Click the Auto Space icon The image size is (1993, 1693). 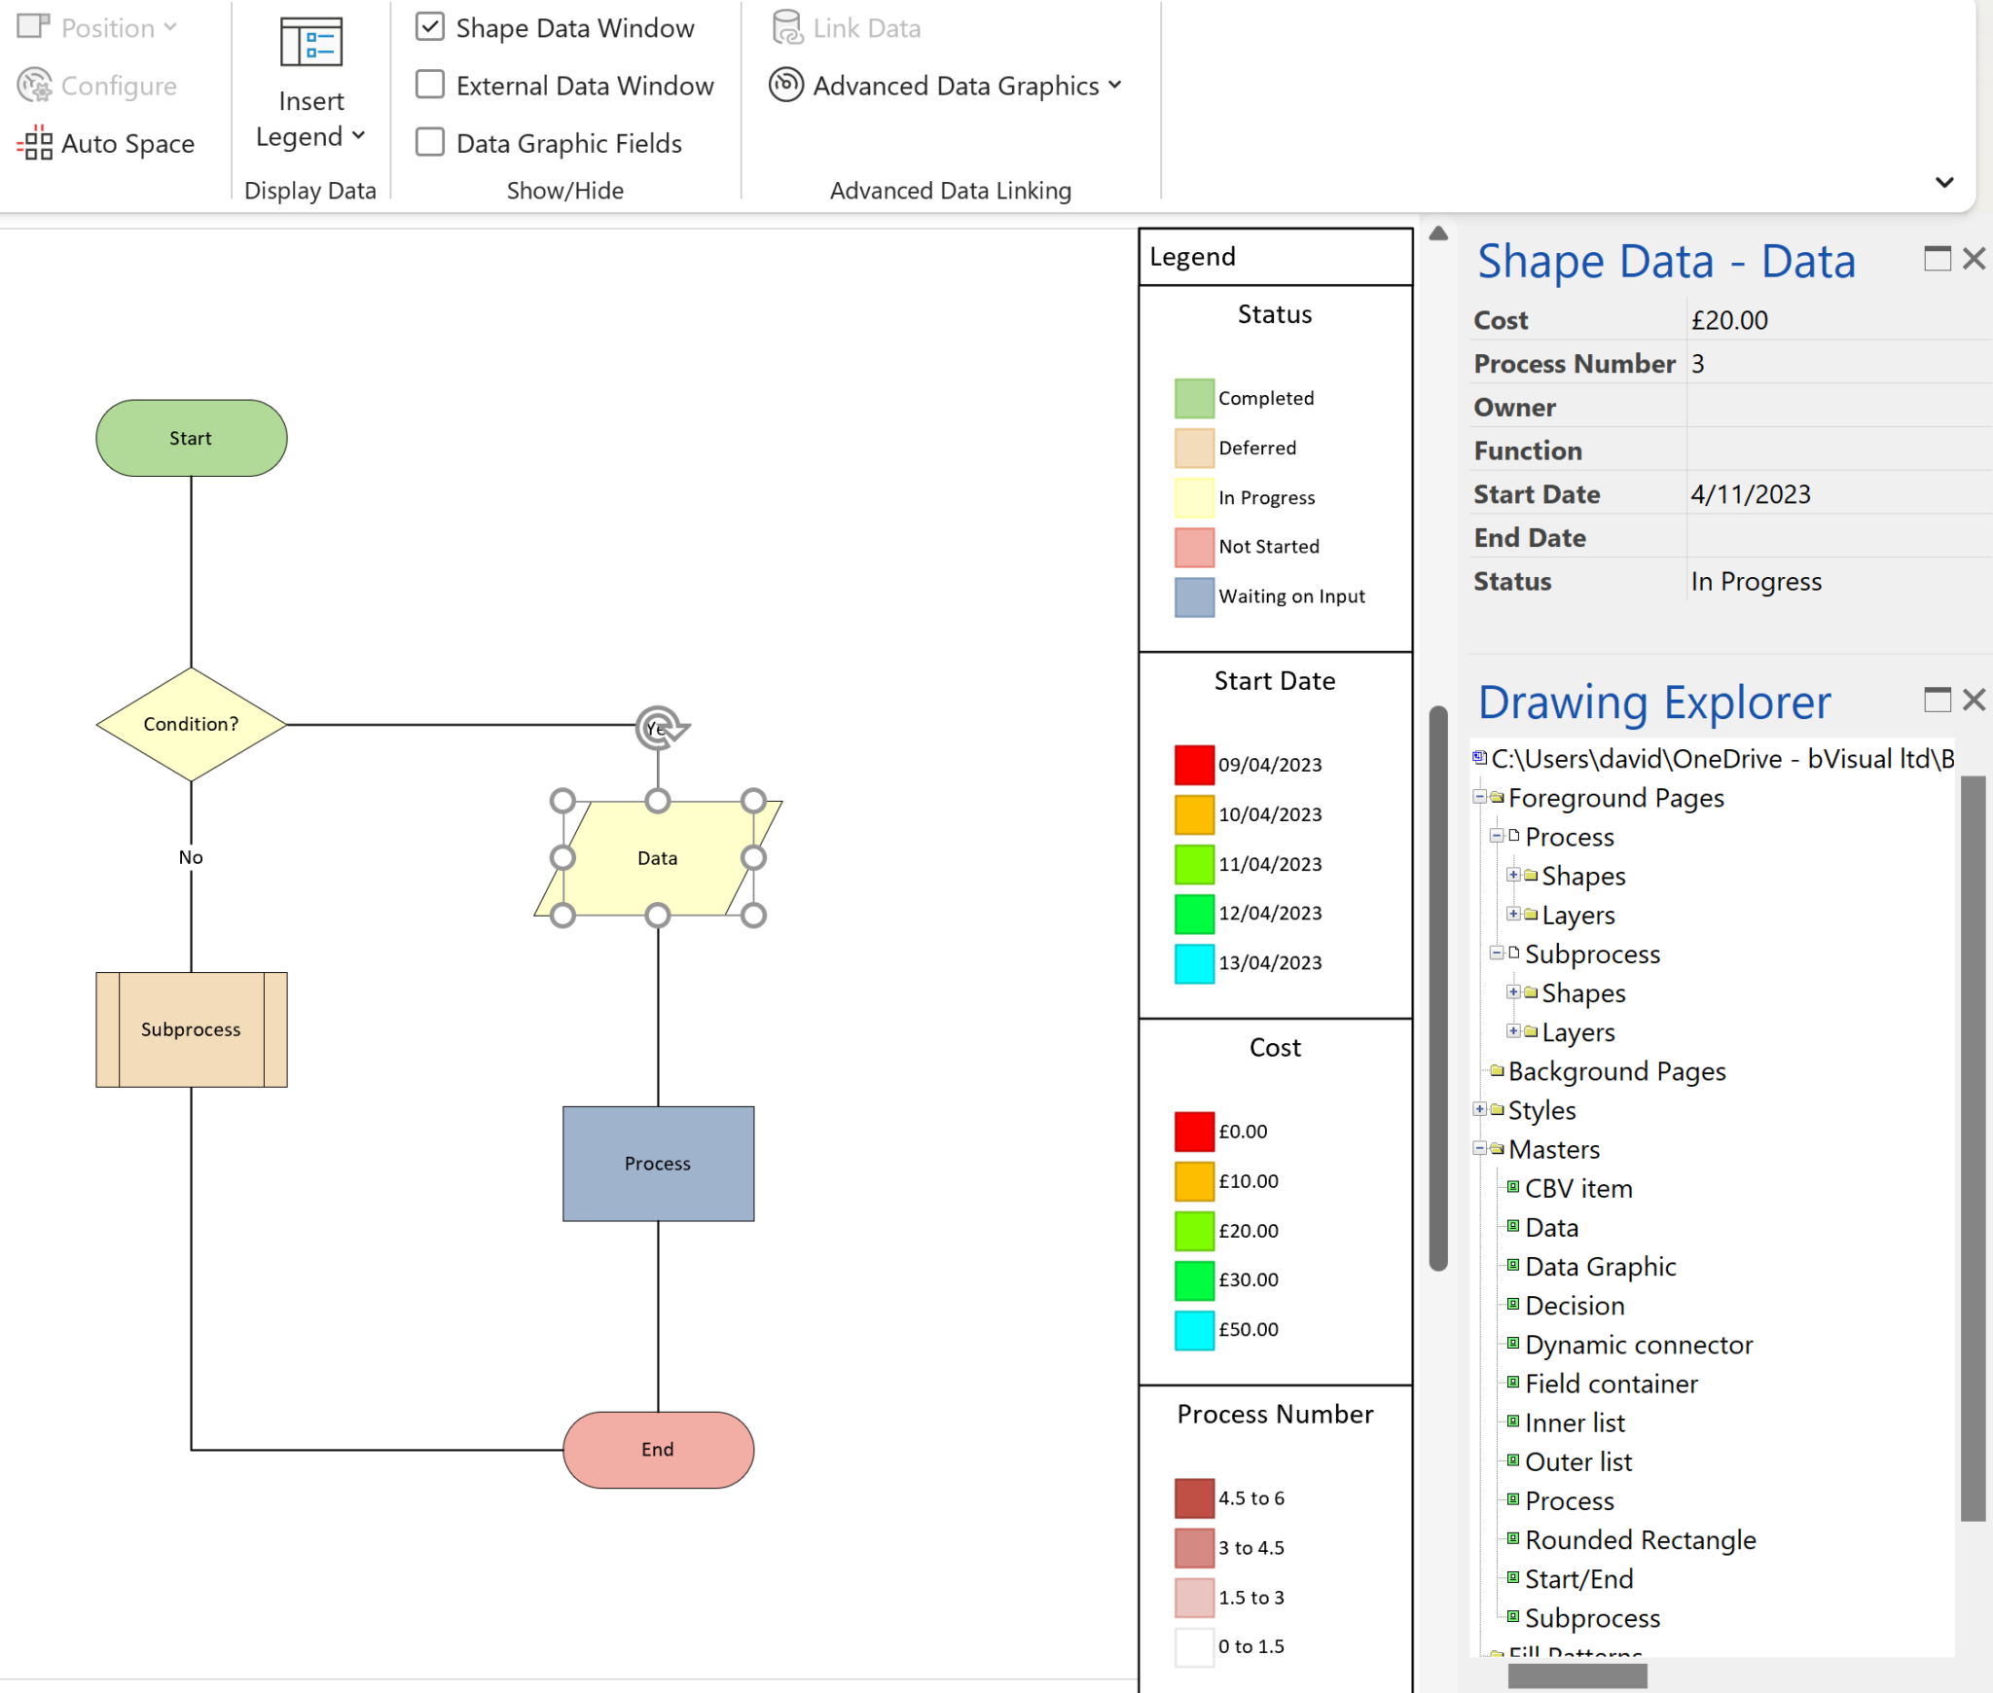36,143
